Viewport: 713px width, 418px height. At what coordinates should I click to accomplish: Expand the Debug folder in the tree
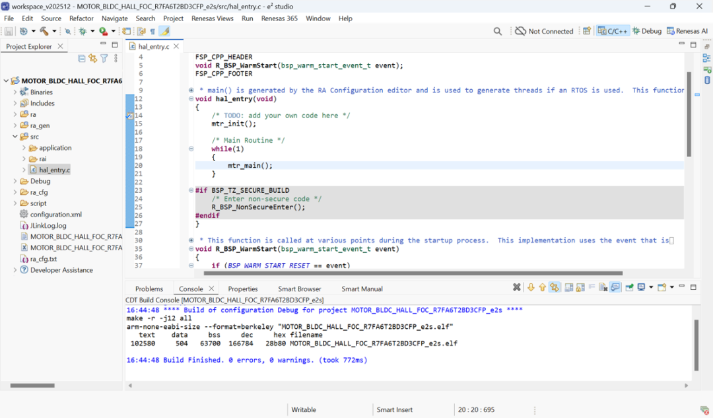pyautogui.click(x=15, y=181)
